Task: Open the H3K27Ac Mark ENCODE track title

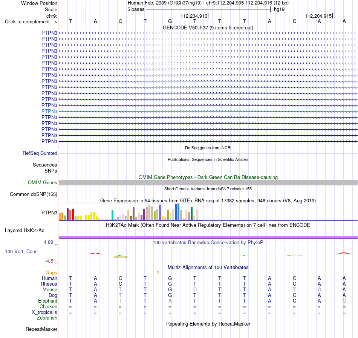Action: click(208, 225)
